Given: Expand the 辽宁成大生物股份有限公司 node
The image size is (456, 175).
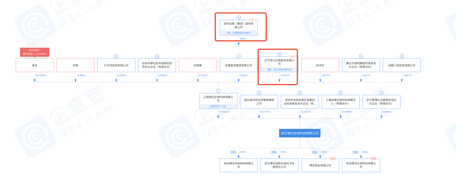Looking at the screenshot, I should [x=279, y=54].
